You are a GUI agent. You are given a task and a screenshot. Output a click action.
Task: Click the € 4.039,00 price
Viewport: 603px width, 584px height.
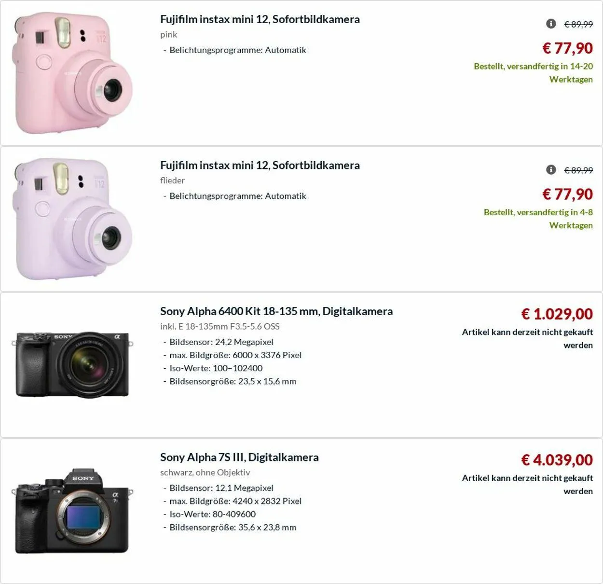coord(557,460)
